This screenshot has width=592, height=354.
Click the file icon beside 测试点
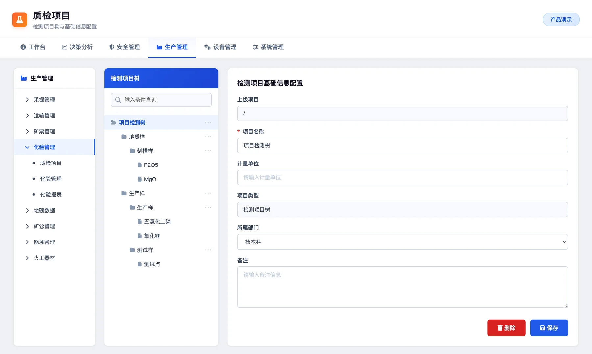tap(140, 264)
